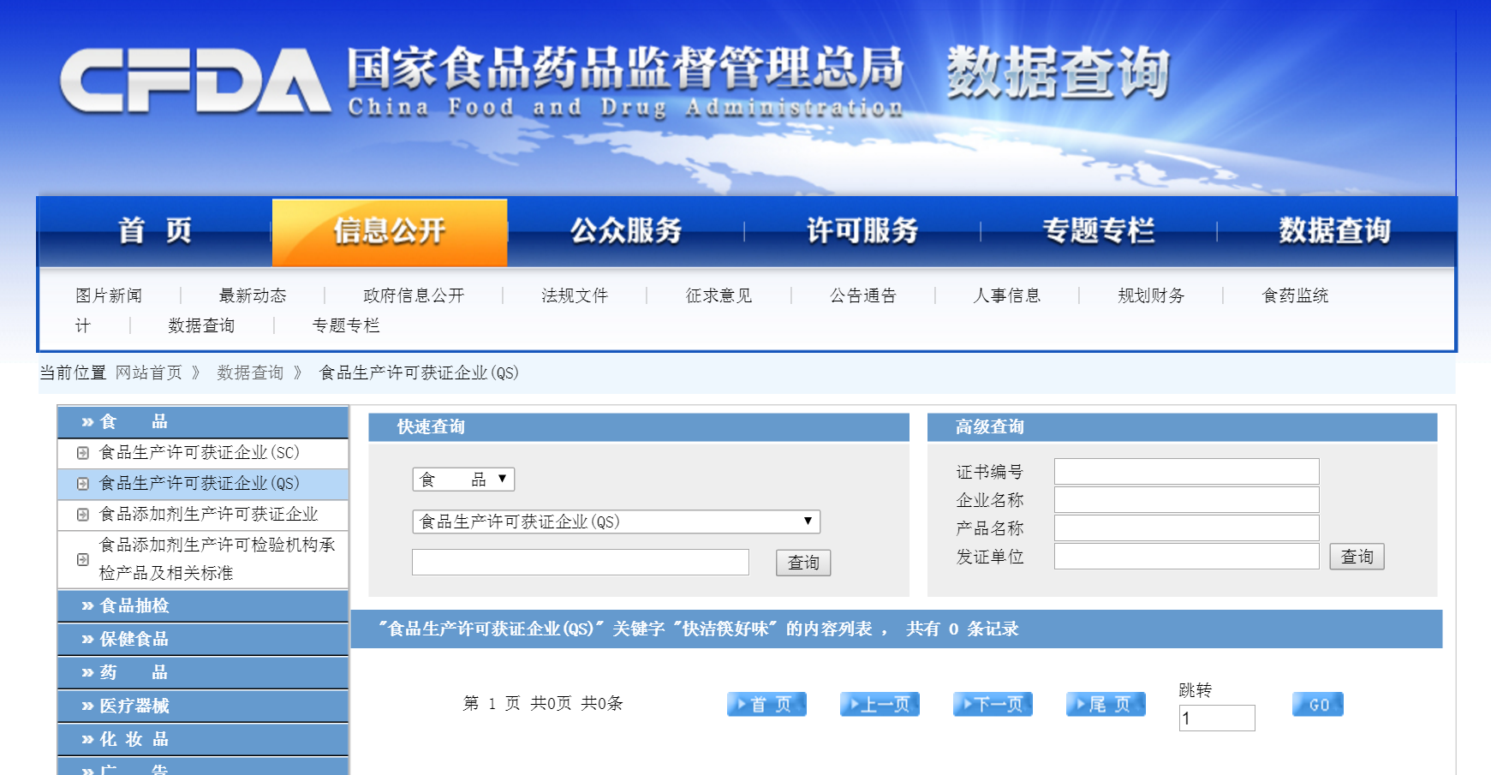Viewport: 1491px width, 775px height.
Task: Click the 证书编号 input field
Action: 1186,472
